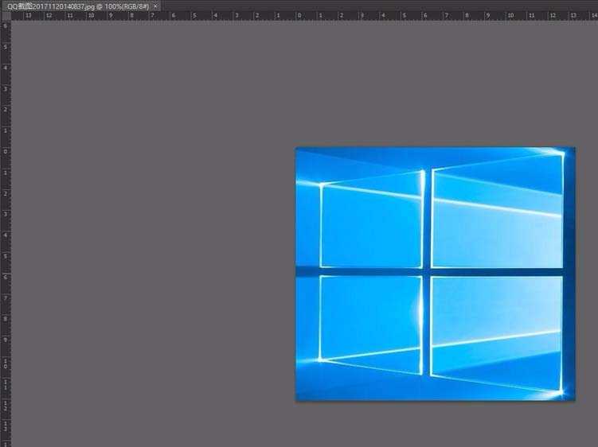Click the 5 mark above zero on vertical ruler
This screenshot has width=598, height=447.
(6, 47)
